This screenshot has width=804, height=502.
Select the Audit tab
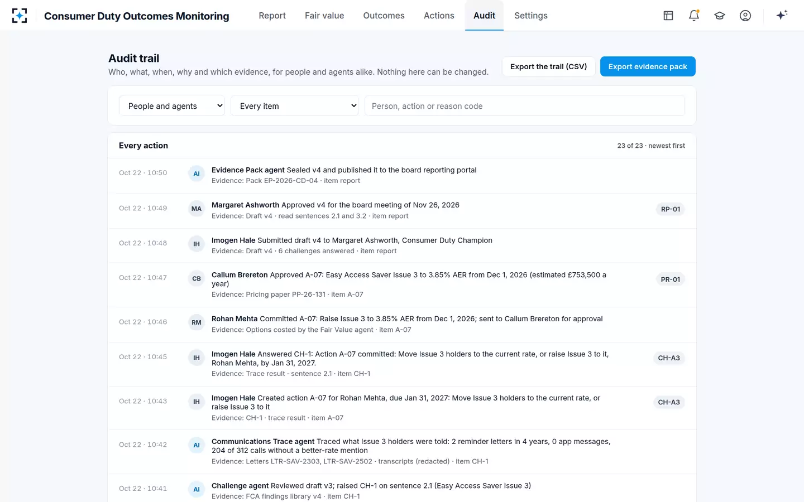(x=484, y=16)
